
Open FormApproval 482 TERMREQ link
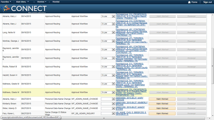click(x=131, y=58)
